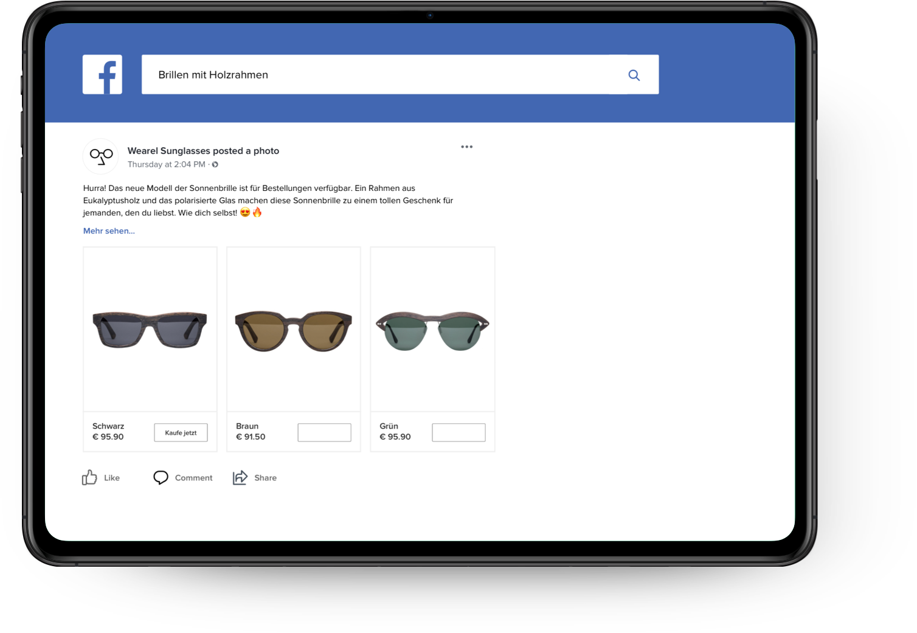The height and width of the screenshot is (633, 917).
Task: Click the 'Share' label text
Action: [266, 478]
